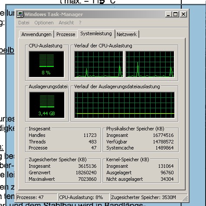The height and width of the screenshot is (206, 206).
Task: Click Zugesicherter Speicher Insgesamt value 3615136
Action: 87,166
